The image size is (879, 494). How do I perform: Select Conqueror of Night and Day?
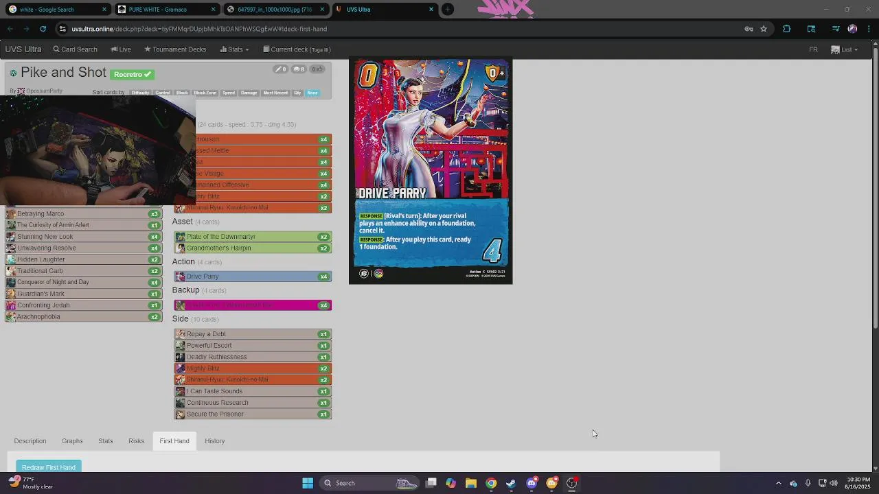[83, 283]
